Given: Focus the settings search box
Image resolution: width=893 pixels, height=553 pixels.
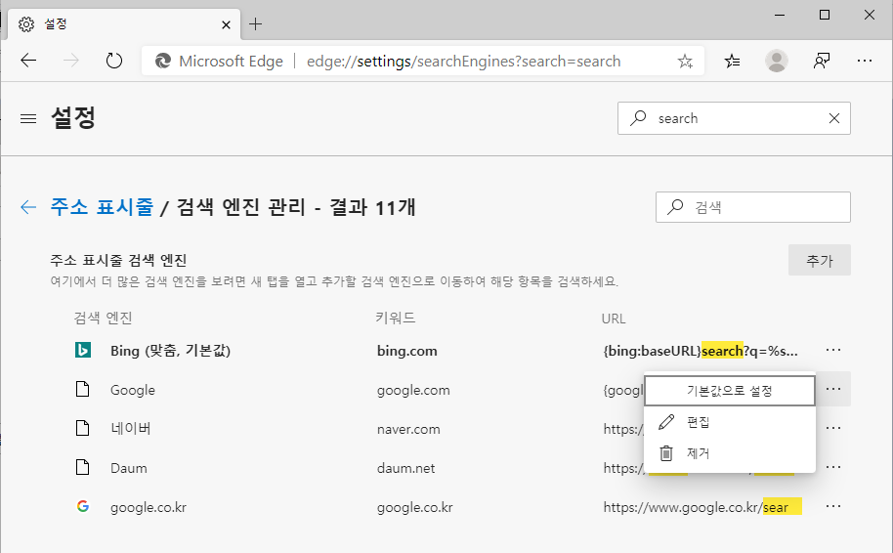Looking at the screenshot, I should click(x=734, y=118).
